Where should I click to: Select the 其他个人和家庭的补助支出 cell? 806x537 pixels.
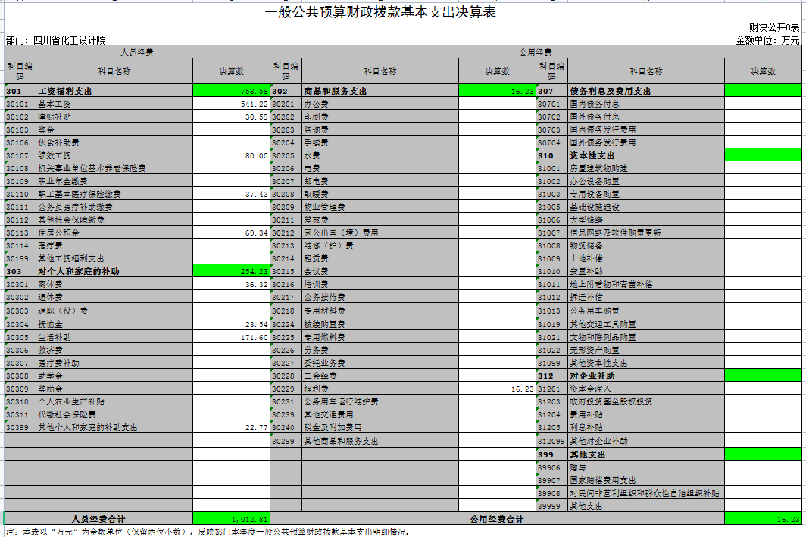point(114,427)
